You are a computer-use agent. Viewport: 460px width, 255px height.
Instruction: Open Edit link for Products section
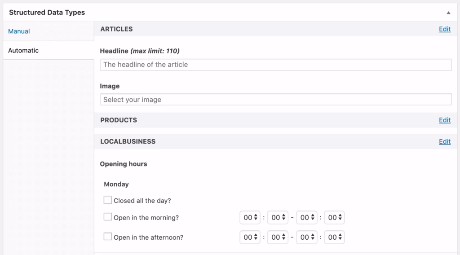tap(444, 120)
